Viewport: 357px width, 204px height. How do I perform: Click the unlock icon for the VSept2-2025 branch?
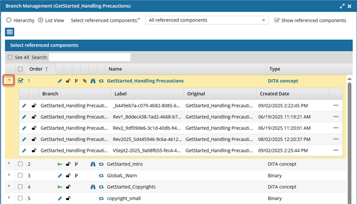coord(34,150)
